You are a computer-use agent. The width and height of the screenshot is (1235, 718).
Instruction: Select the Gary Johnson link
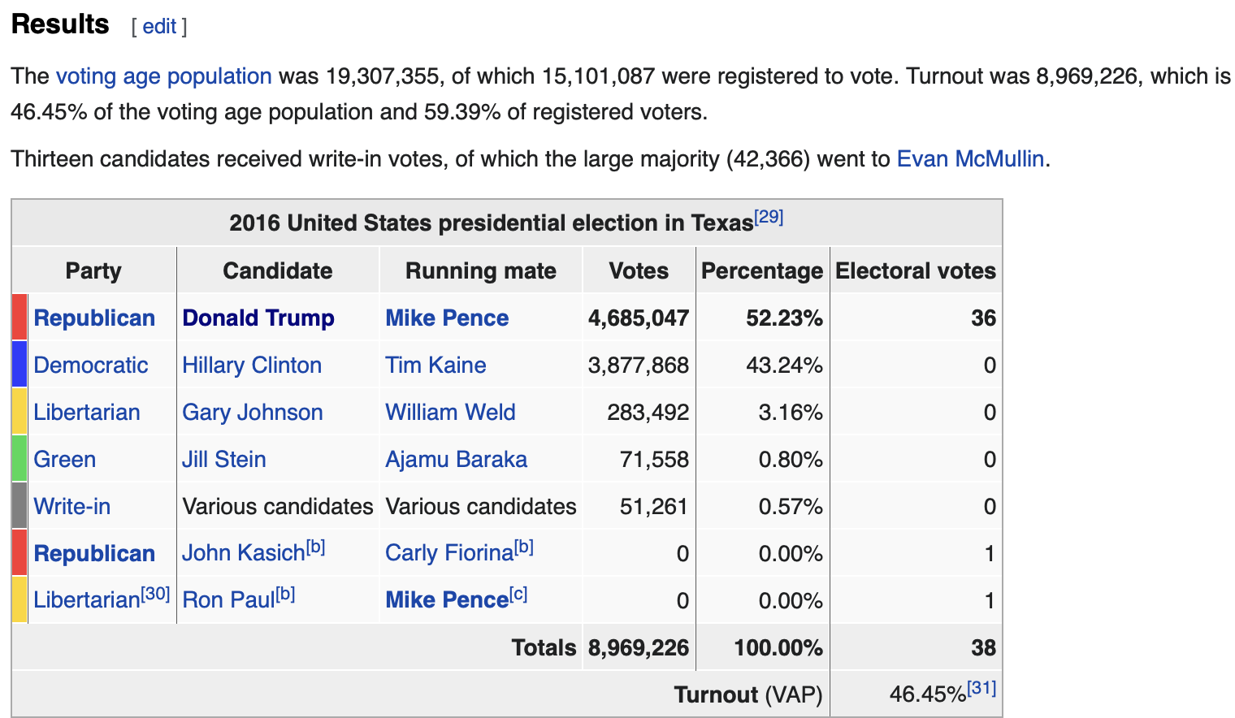[252, 413]
